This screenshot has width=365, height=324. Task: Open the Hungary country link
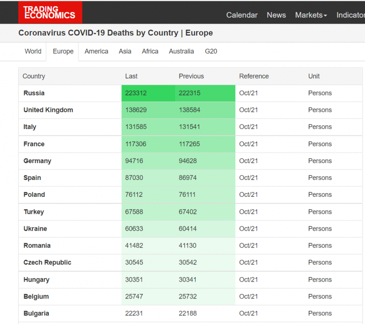(36, 280)
